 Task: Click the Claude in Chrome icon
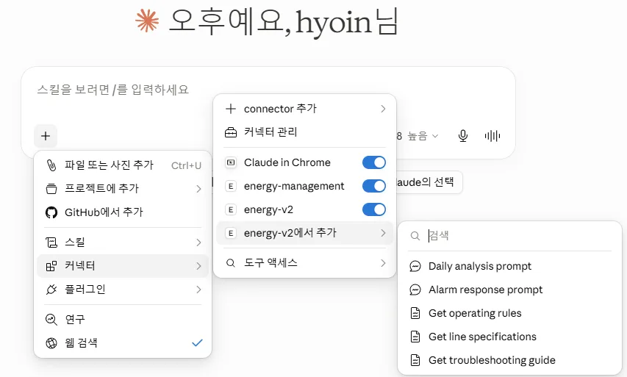[231, 162]
